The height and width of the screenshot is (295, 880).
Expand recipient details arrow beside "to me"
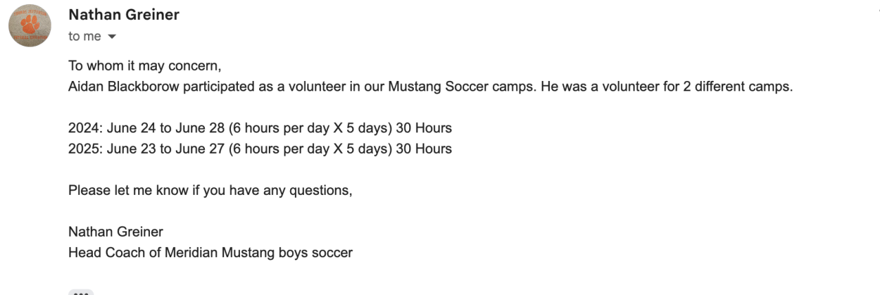pyautogui.click(x=112, y=37)
